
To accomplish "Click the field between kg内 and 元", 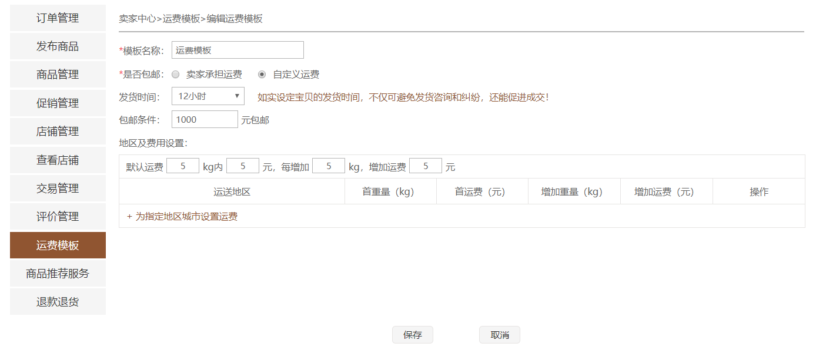I will coord(243,166).
